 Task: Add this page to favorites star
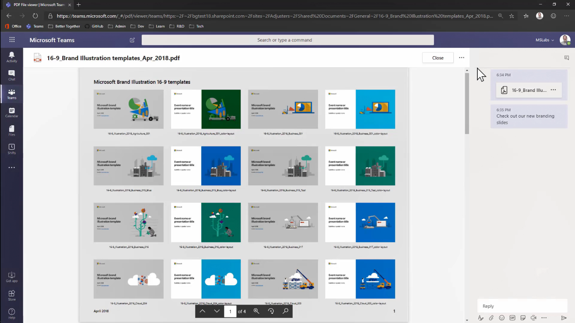pyautogui.click(x=512, y=16)
